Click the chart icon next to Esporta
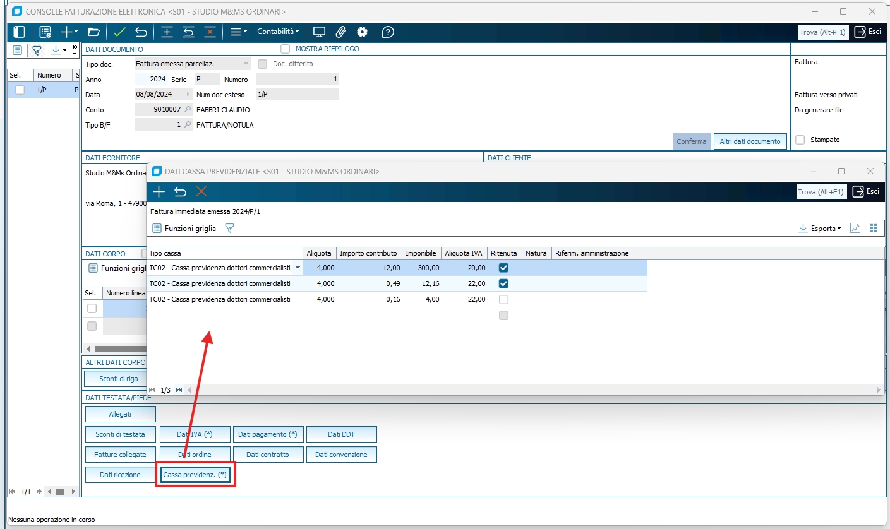The image size is (890, 529). click(x=855, y=229)
